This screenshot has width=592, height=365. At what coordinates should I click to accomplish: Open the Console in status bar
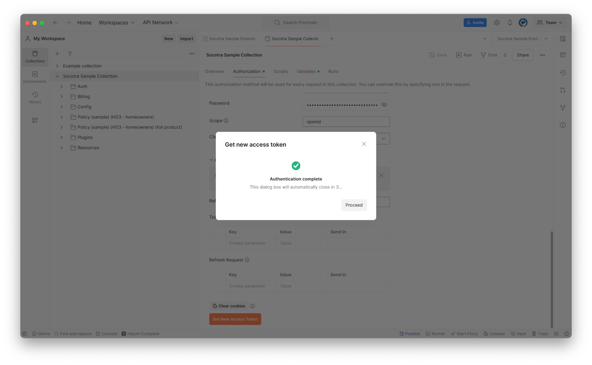pyautogui.click(x=106, y=334)
